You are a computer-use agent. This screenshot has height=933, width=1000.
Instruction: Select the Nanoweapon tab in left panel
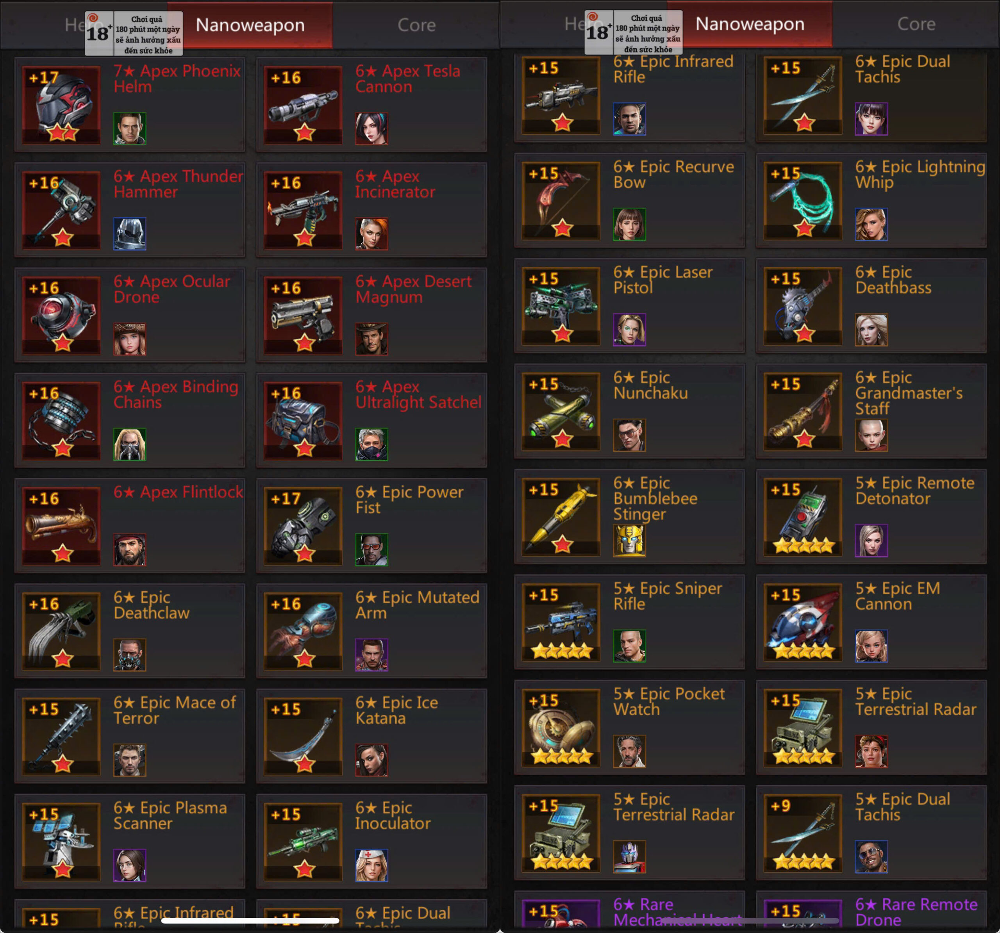point(250,25)
